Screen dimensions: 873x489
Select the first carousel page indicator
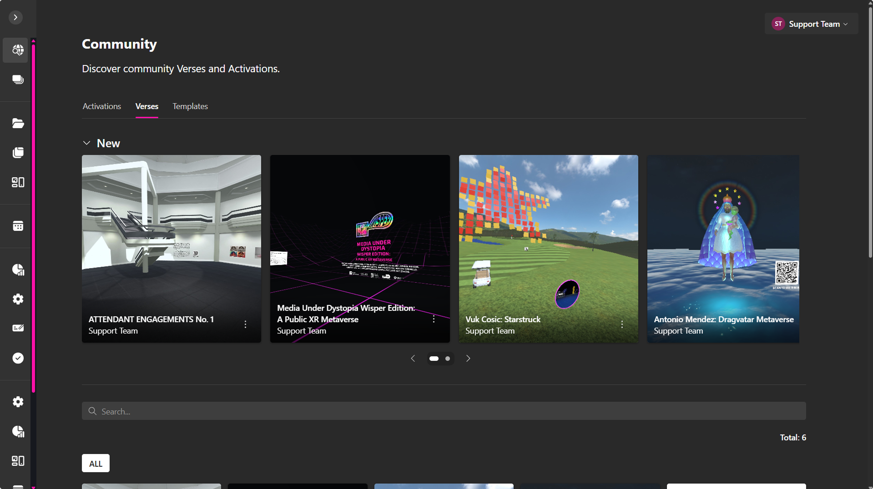[x=434, y=359]
